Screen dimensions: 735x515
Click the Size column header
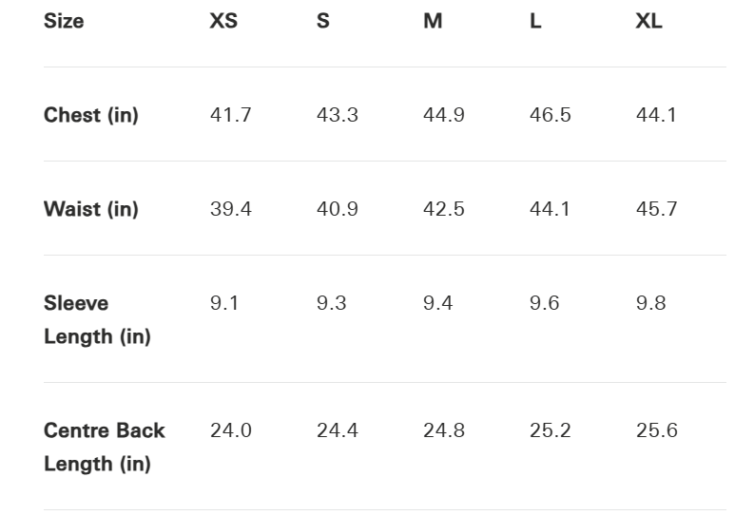coord(64,21)
